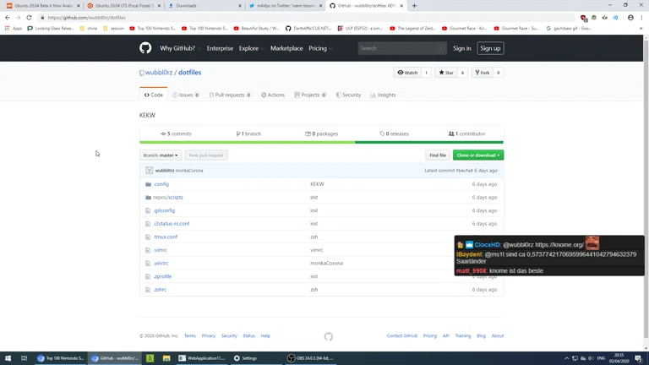The width and height of the screenshot is (649, 365).
Task: Click the repos/scripts folder icon
Action: click(148, 198)
